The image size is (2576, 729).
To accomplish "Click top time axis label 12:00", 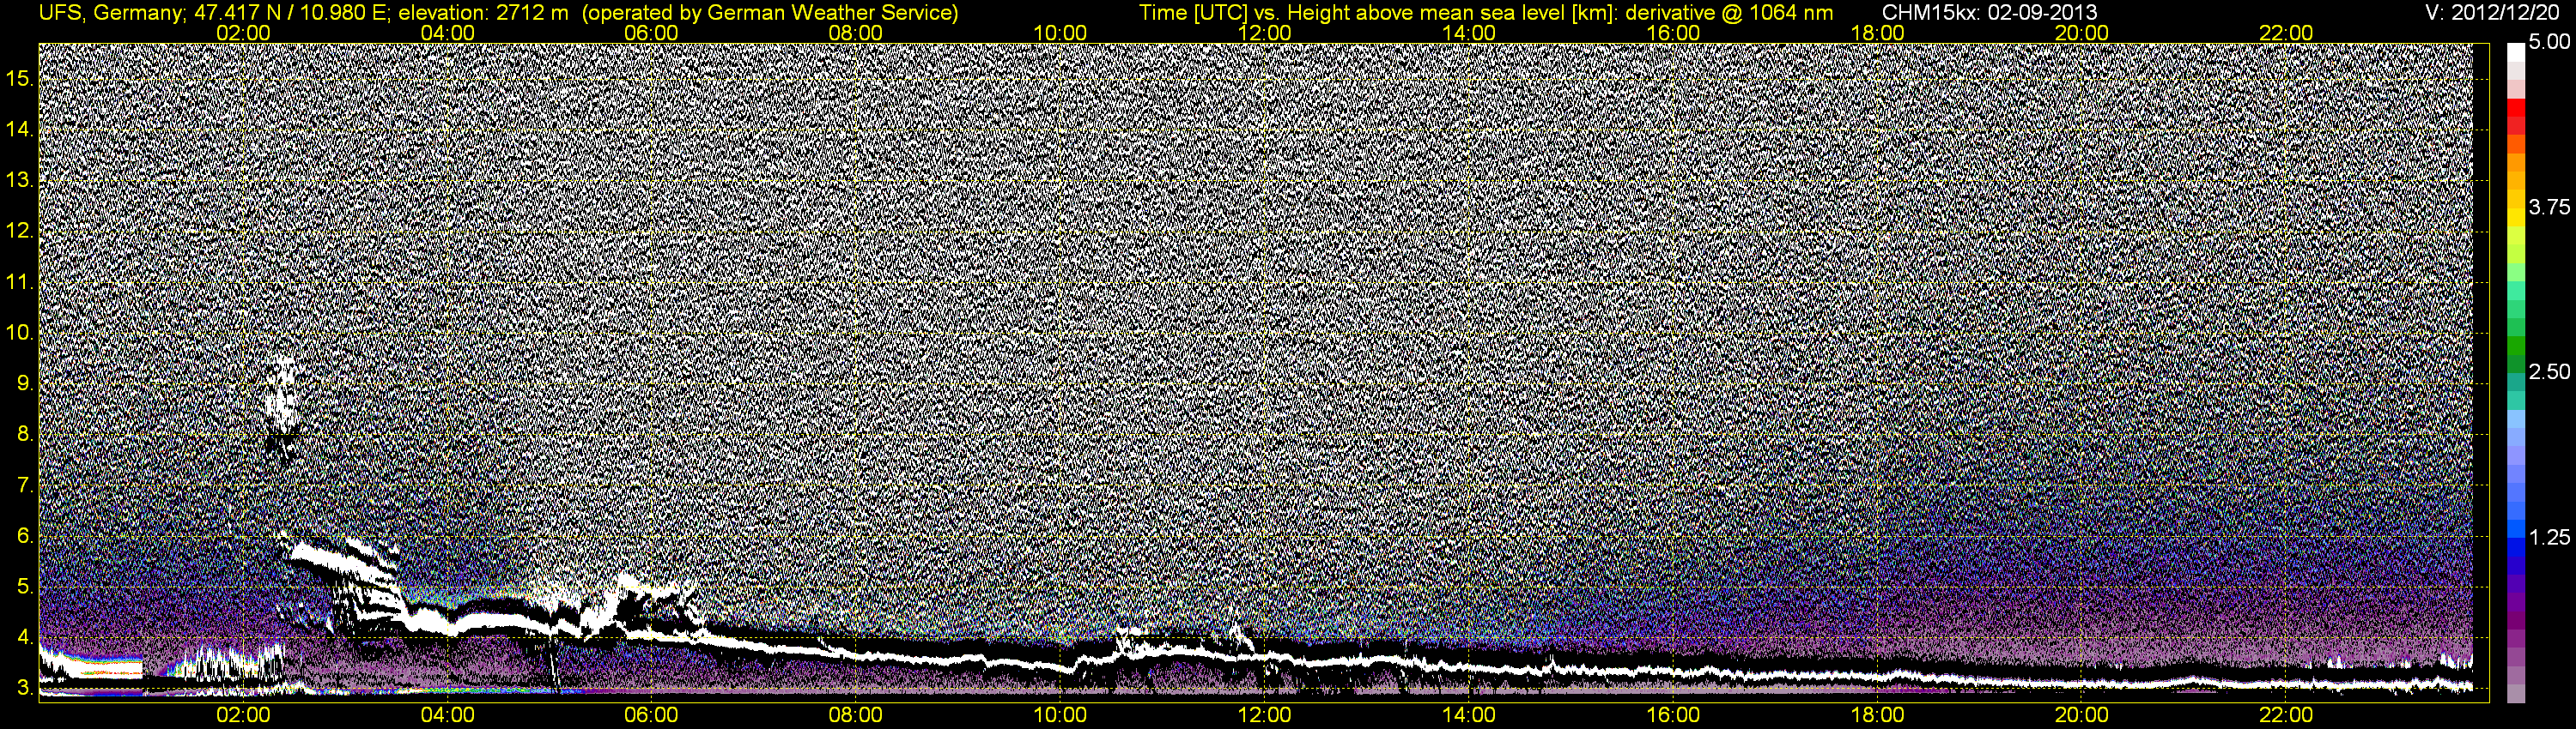I will pyautogui.click(x=1265, y=33).
